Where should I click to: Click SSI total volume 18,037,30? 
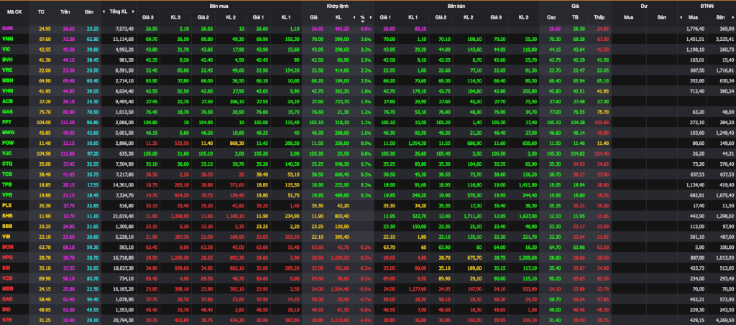pos(124,267)
